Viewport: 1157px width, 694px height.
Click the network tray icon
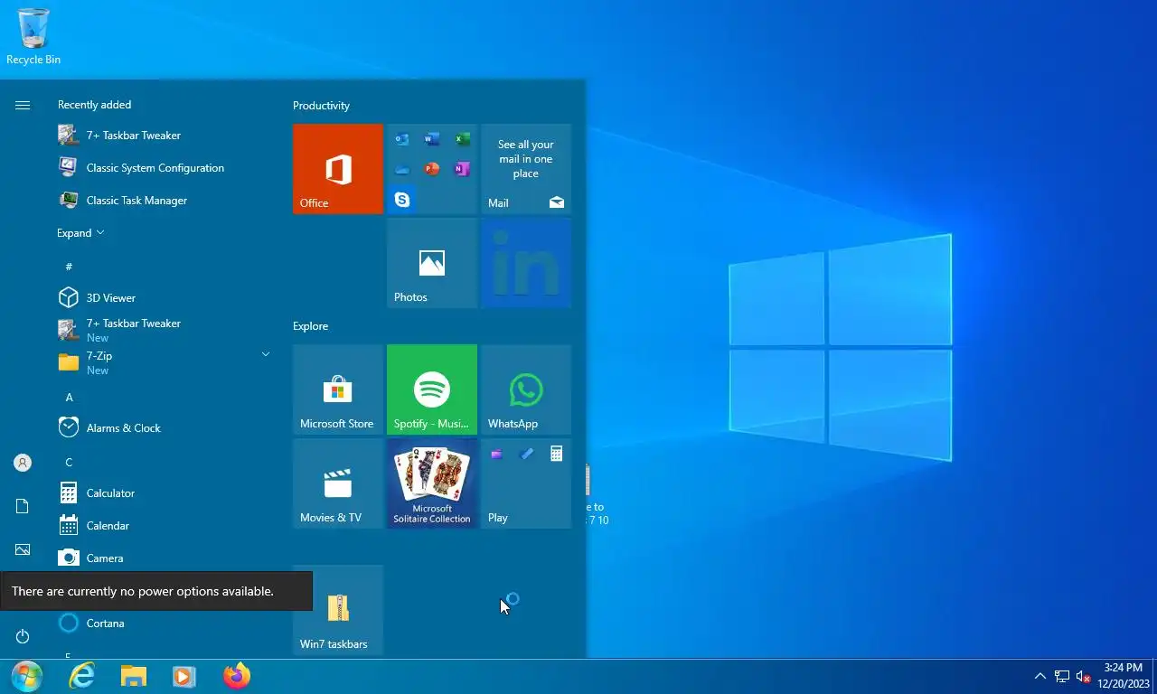(x=1062, y=676)
